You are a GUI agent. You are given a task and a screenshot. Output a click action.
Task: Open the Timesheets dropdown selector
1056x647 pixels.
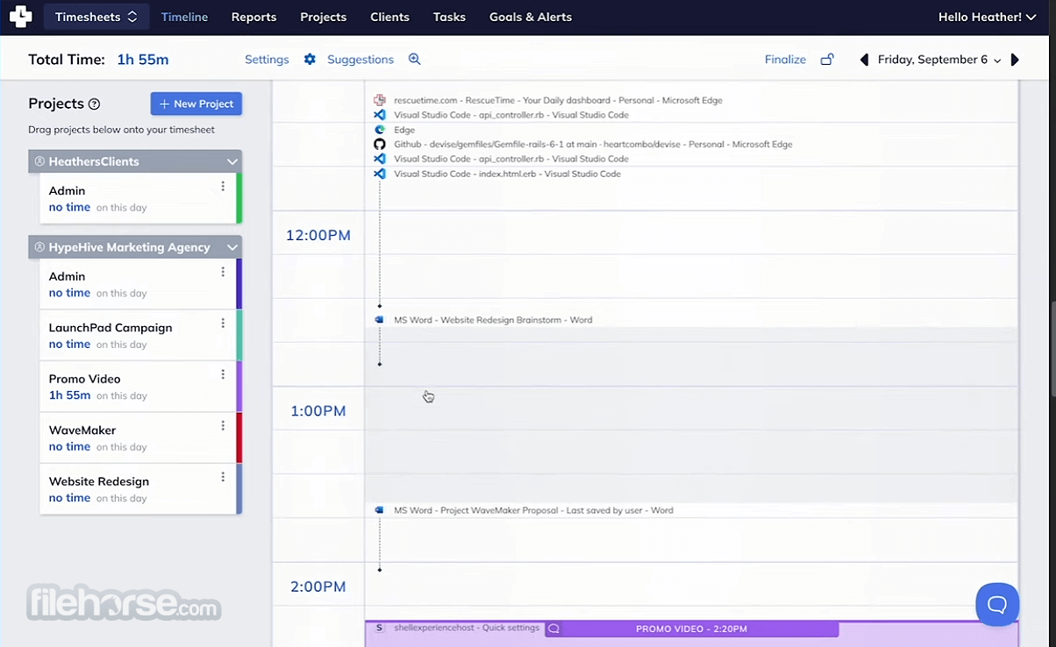(96, 17)
